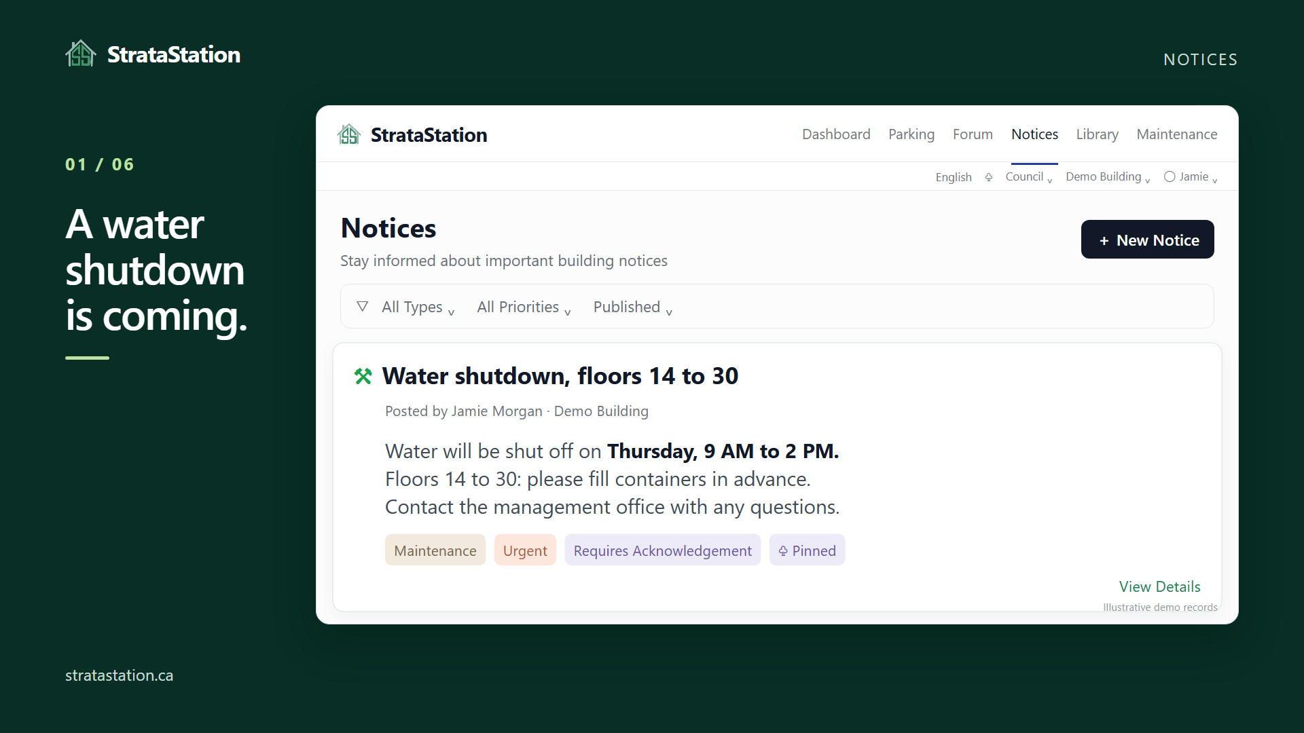Select the Notices tab
This screenshot has width=1304, height=733.
pos(1034,134)
